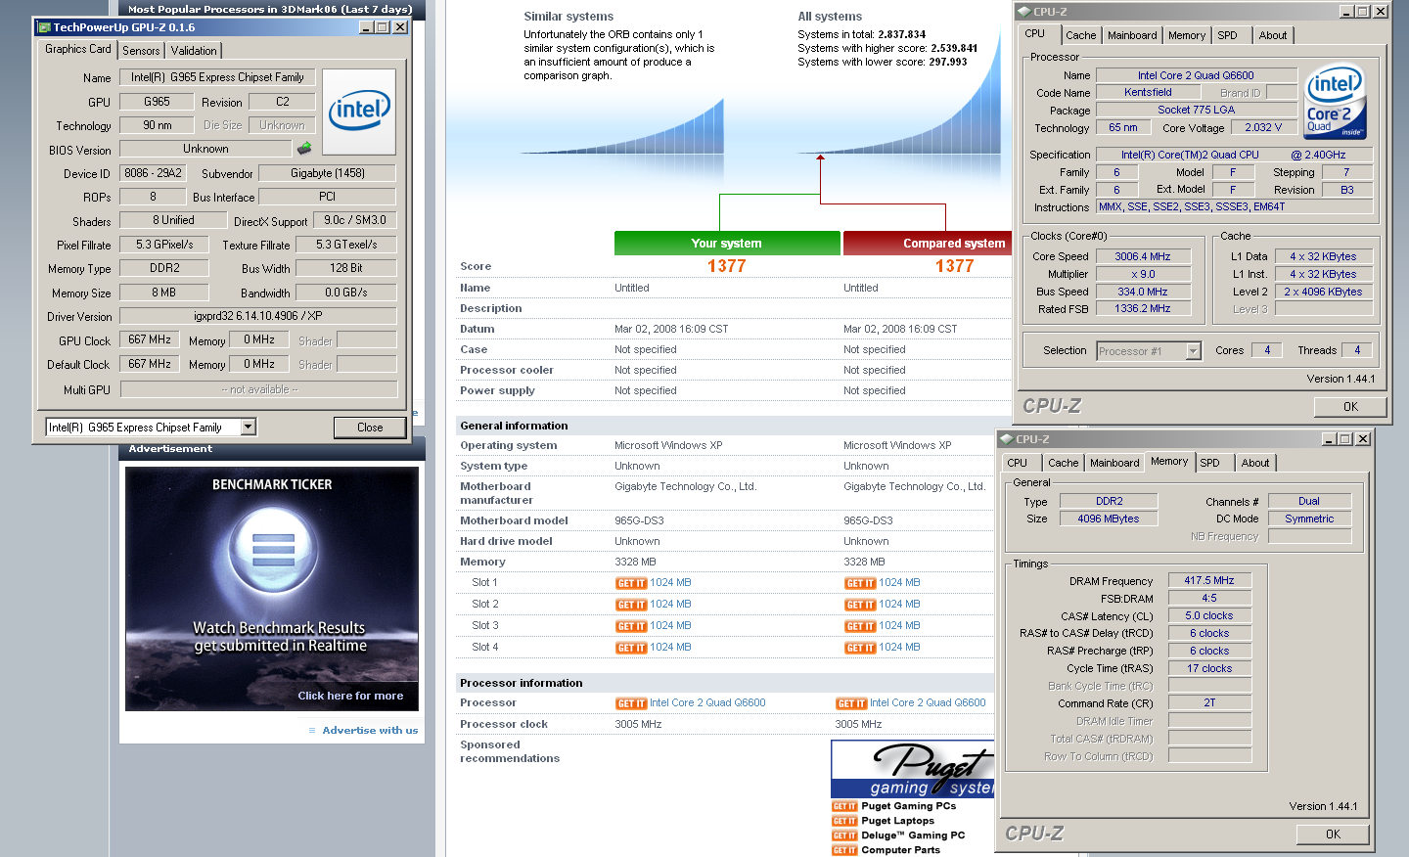Click Driver Version field in GPU-Z
1409x857 pixels.
(x=258, y=317)
